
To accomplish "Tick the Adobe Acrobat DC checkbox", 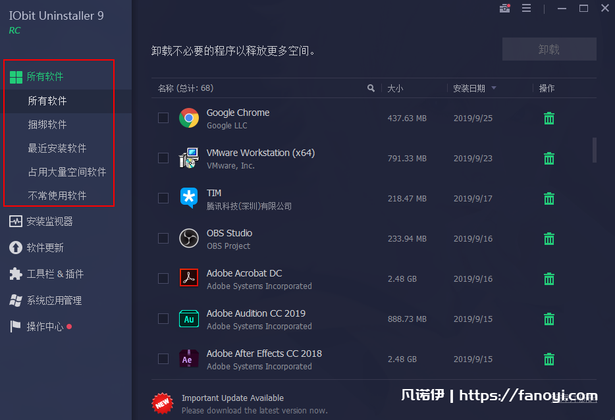I will (x=163, y=278).
